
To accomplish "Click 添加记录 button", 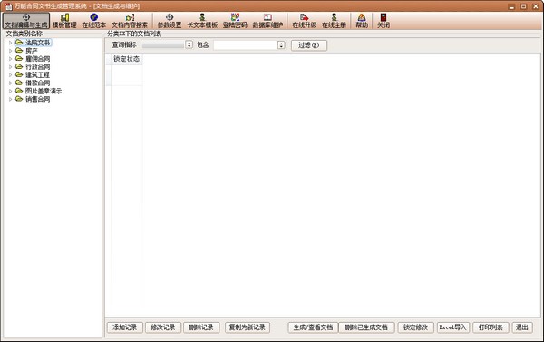I will (125, 327).
